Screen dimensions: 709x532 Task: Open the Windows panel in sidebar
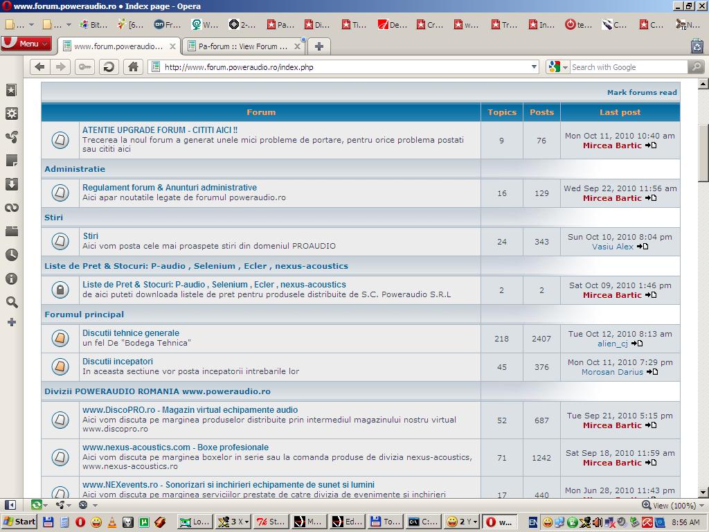(11, 231)
